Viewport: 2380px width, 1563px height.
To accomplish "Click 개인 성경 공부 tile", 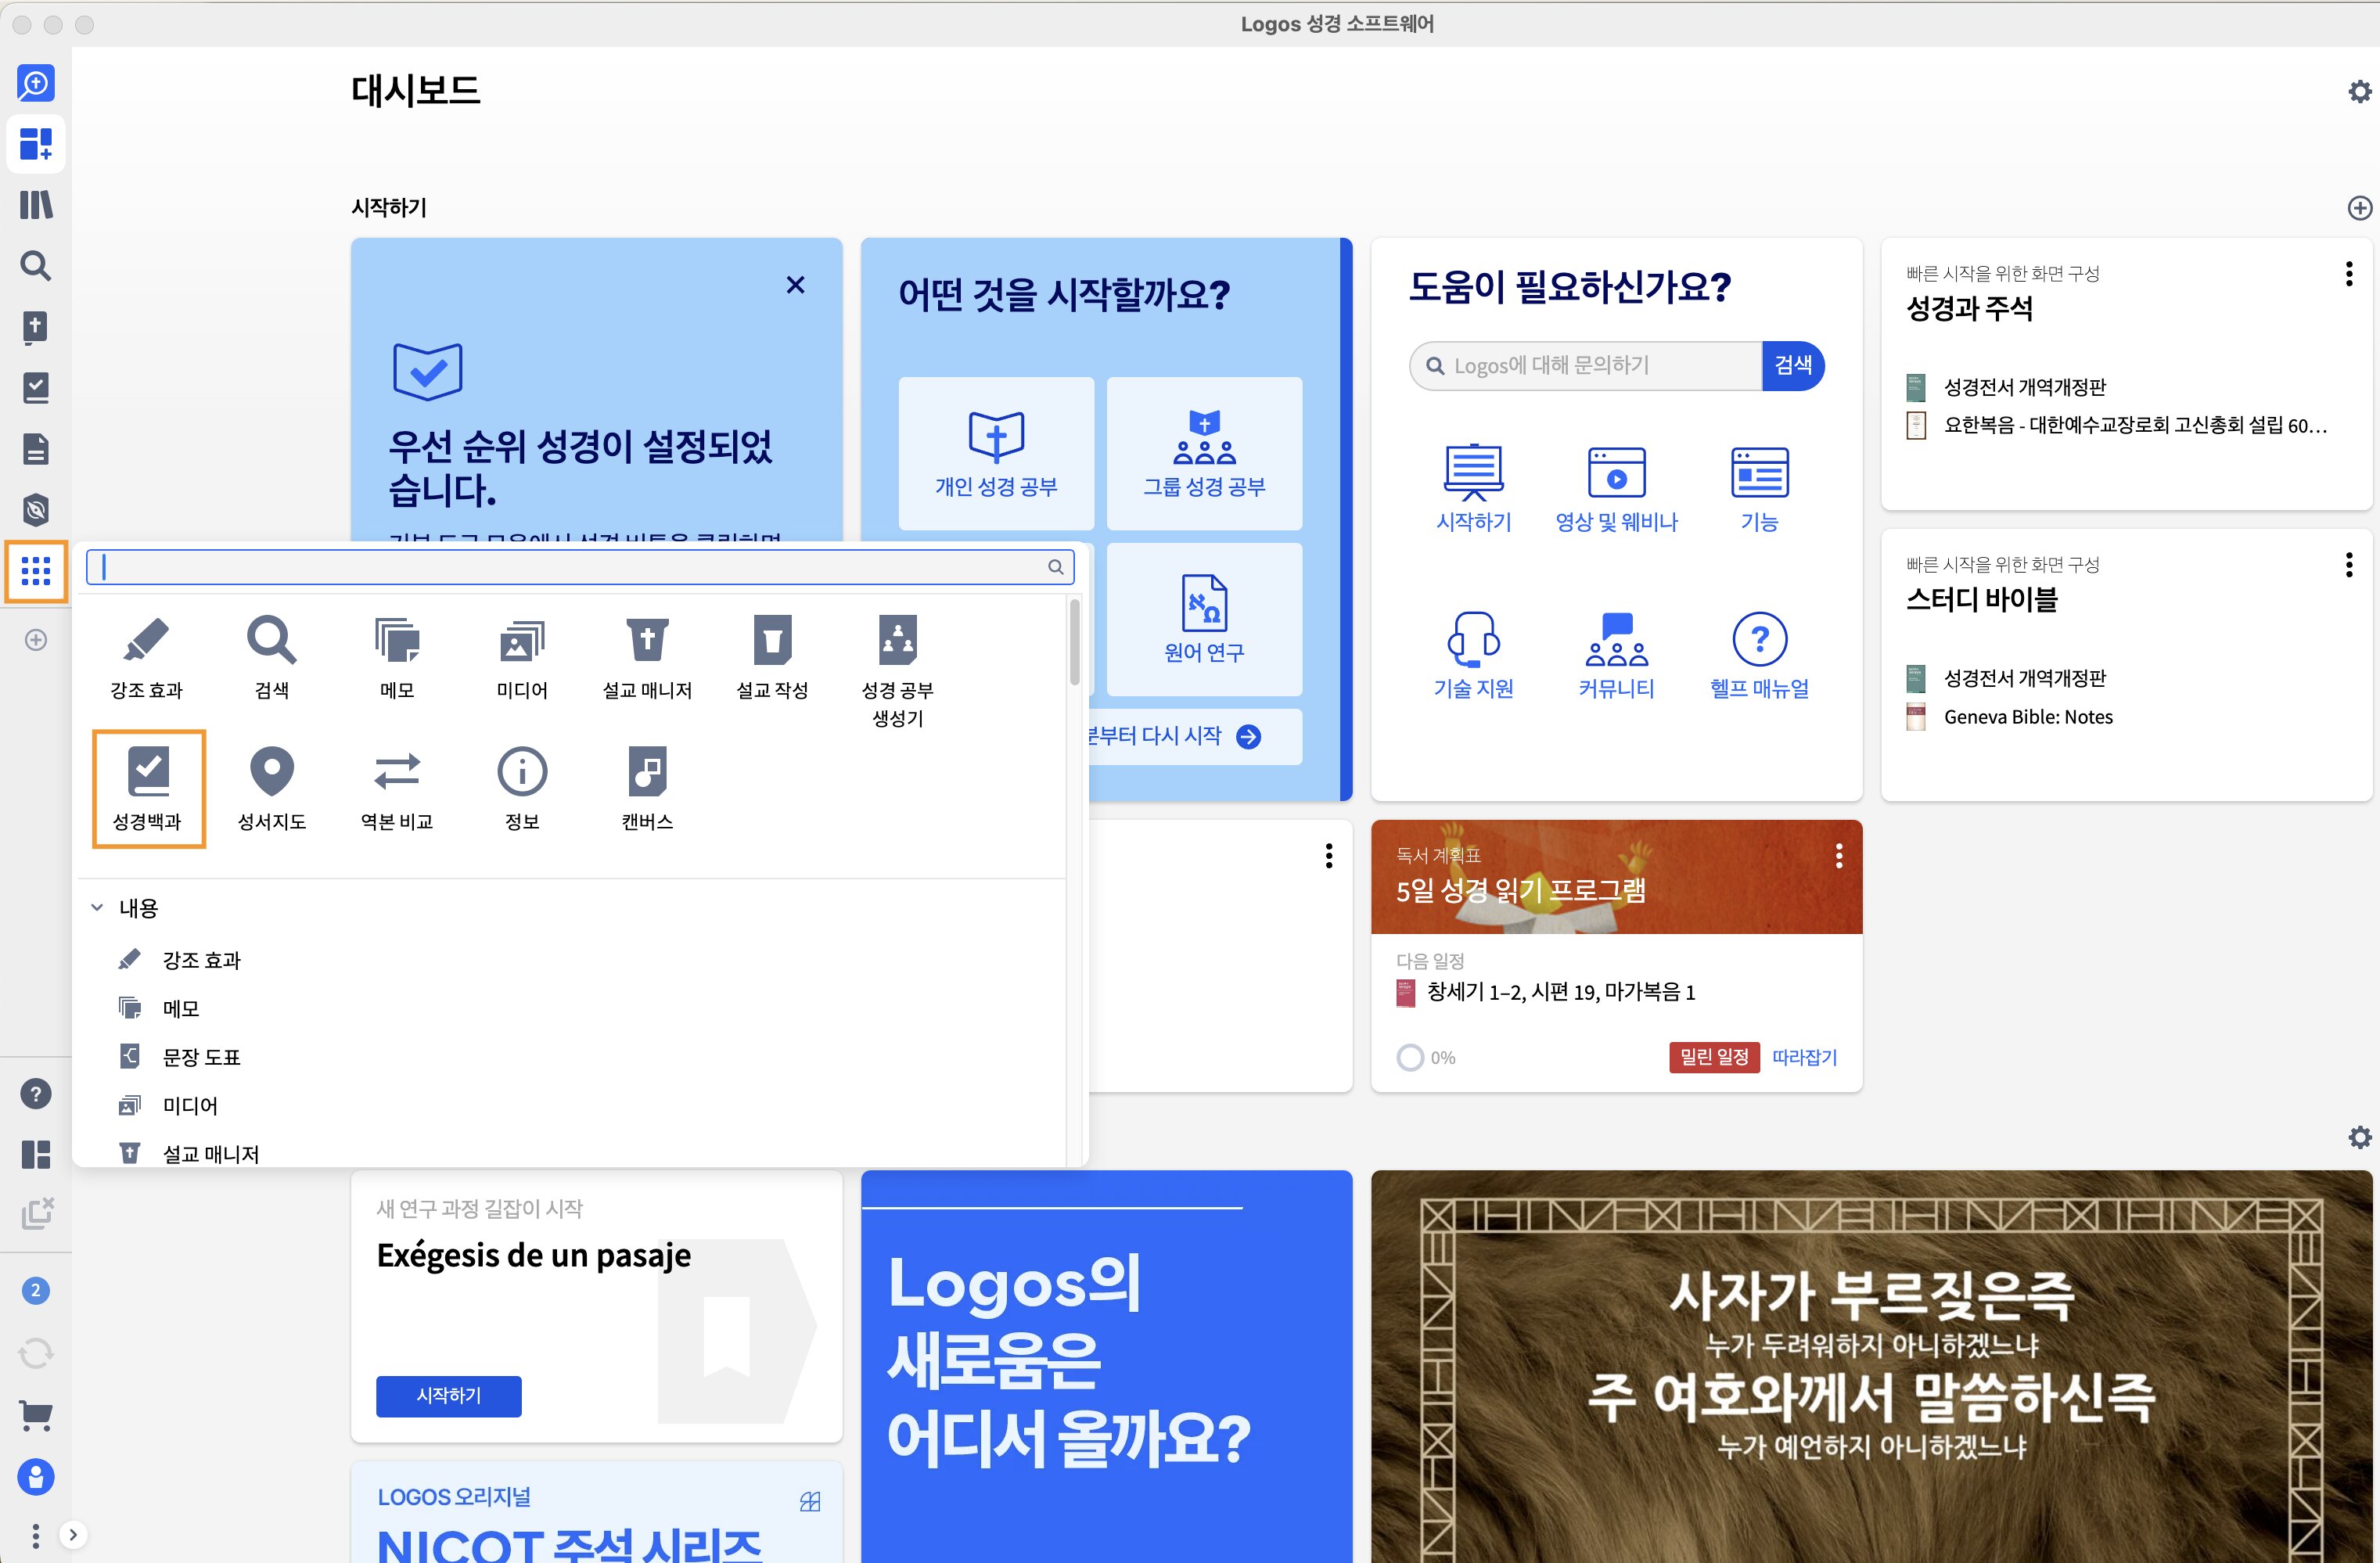I will point(996,453).
